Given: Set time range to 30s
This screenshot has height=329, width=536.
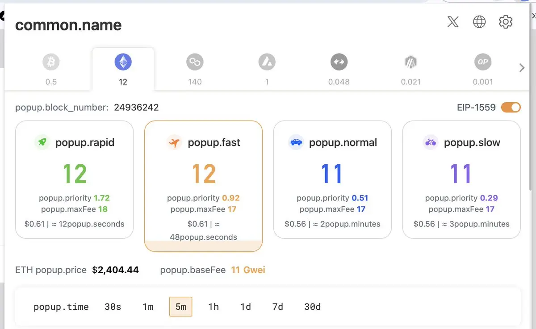Looking at the screenshot, I should point(113,307).
